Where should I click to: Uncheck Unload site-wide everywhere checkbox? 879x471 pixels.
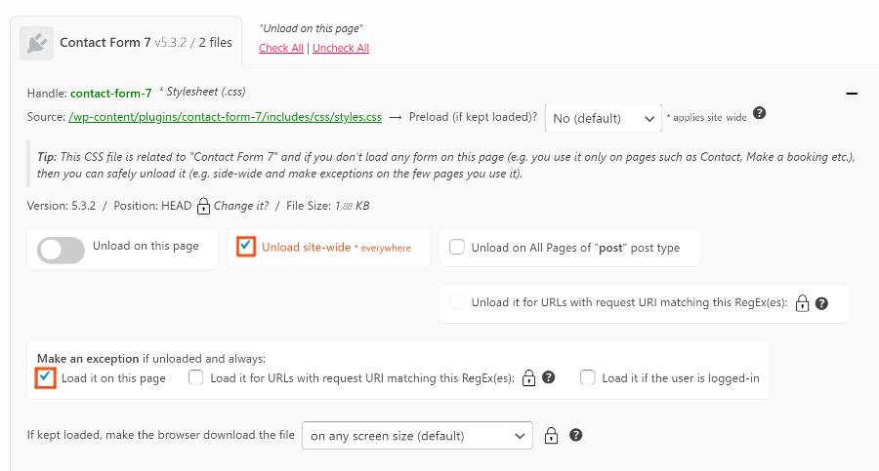246,247
